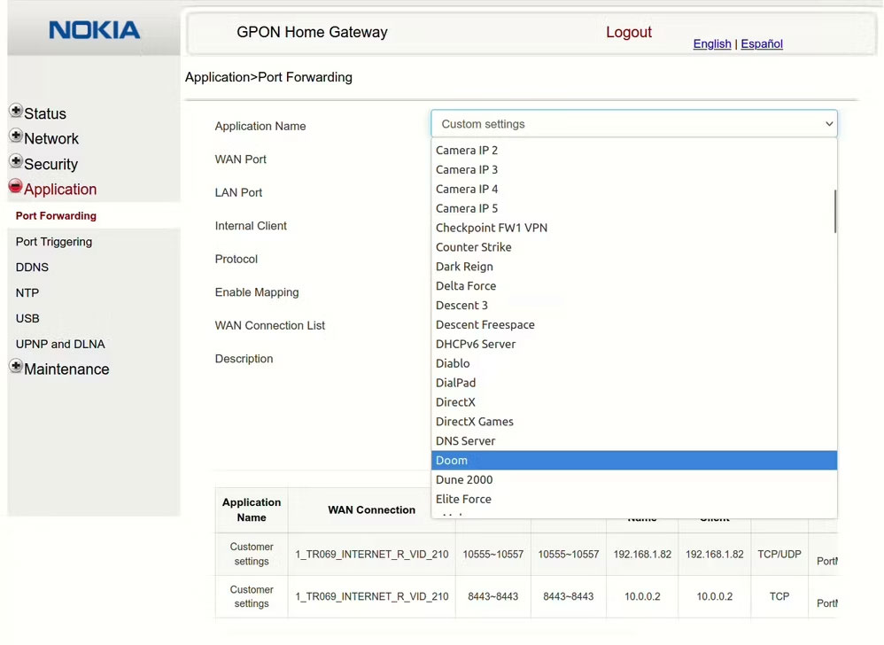Click Application Name column header
The height and width of the screenshot is (645, 884).
tap(252, 509)
